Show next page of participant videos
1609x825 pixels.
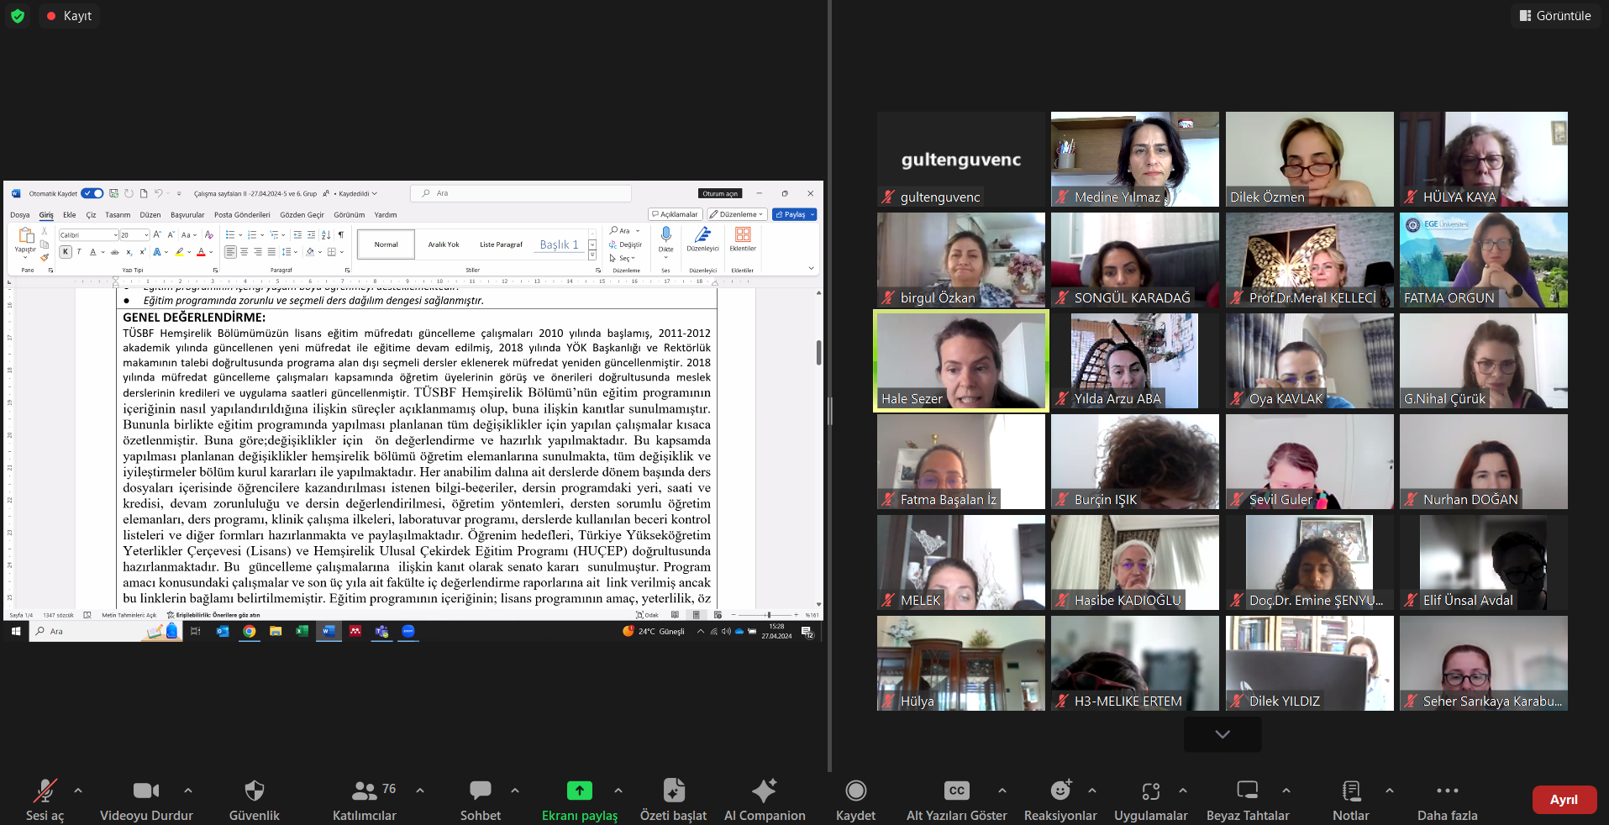click(1222, 734)
